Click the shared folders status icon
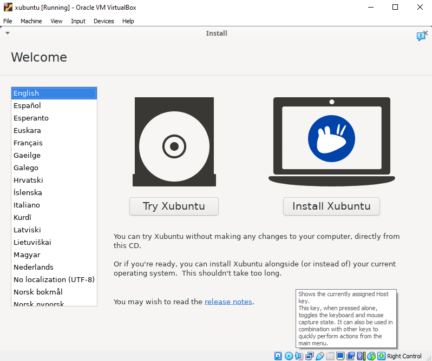432x361 pixels. (330, 356)
